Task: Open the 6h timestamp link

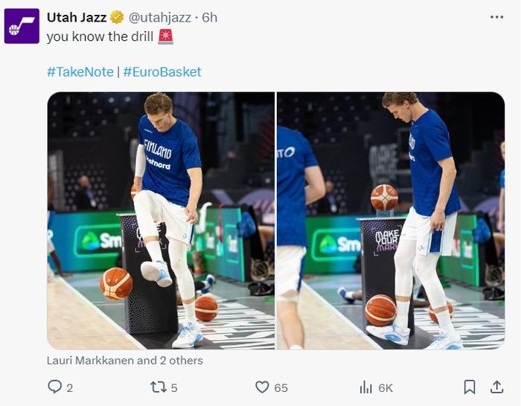Action: tap(209, 17)
